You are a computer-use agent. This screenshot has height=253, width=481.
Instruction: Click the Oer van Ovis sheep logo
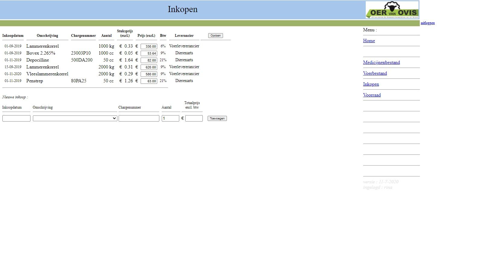[x=392, y=10]
